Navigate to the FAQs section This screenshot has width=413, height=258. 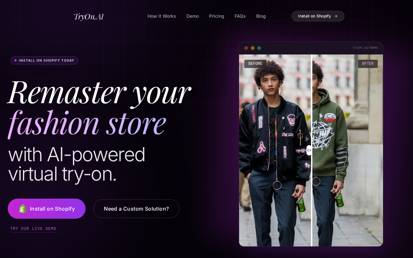240,16
